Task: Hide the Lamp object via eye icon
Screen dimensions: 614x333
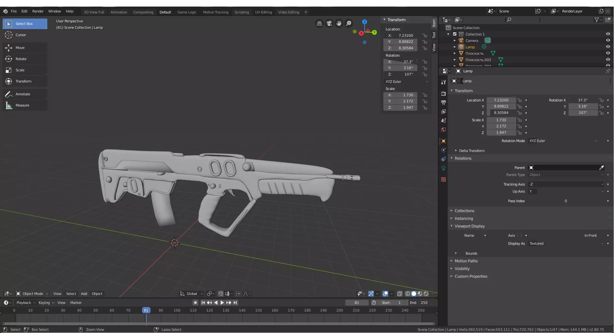Action: coord(608,47)
